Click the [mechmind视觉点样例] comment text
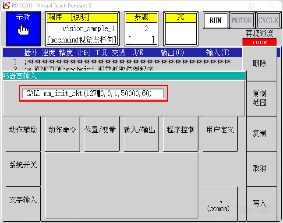This screenshot has width=283, height=223. click(82, 40)
